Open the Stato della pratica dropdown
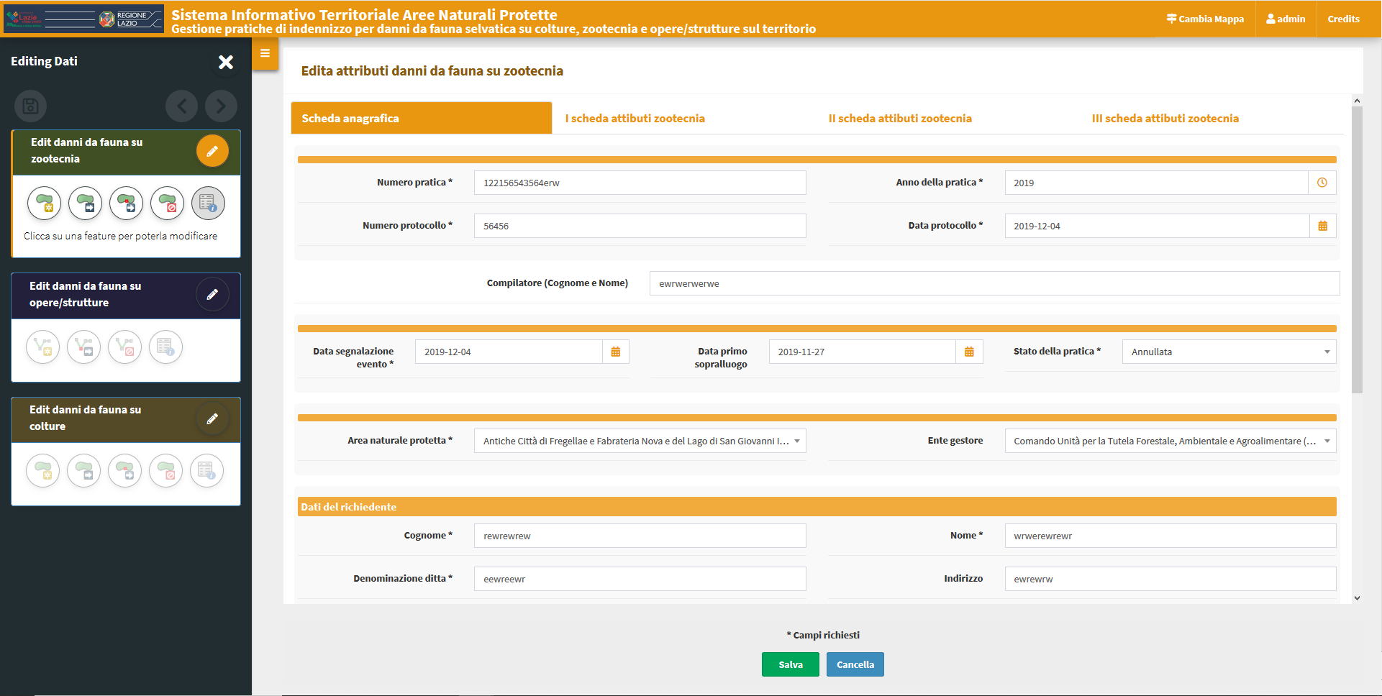 pos(1229,352)
